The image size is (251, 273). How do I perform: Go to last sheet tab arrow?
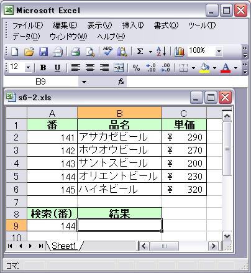(41, 246)
